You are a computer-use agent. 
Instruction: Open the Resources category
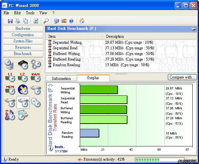23,47
